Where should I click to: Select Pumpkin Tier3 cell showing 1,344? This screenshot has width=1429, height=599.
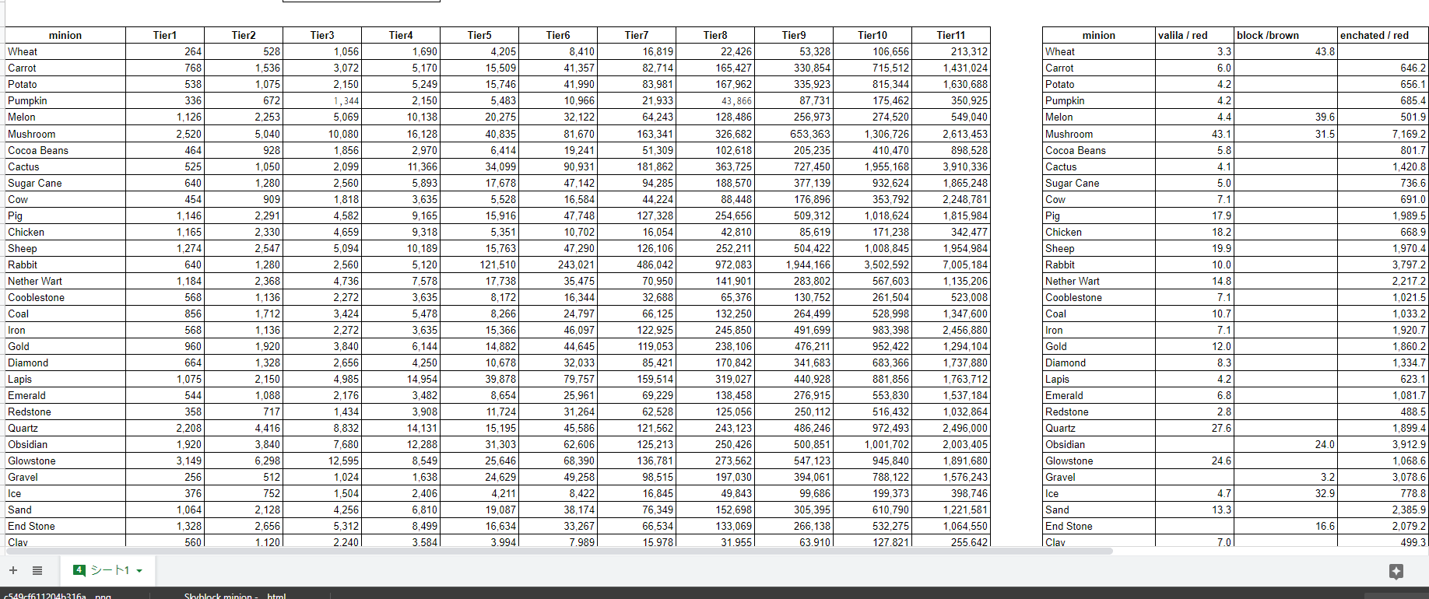click(322, 100)
